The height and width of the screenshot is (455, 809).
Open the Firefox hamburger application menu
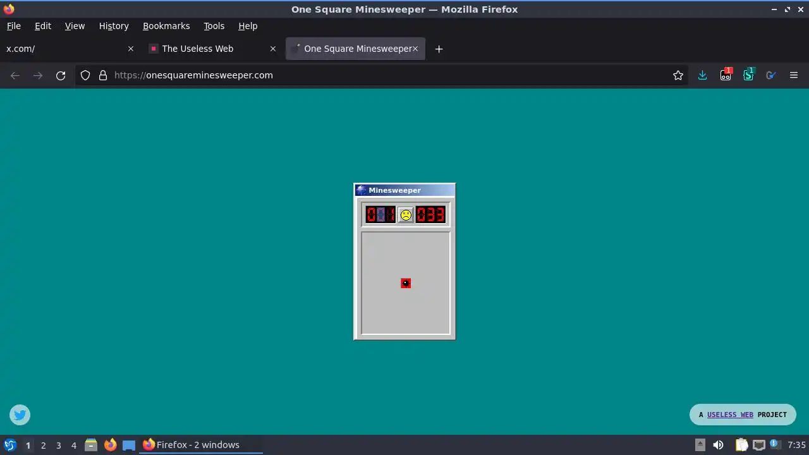point(794,75)
